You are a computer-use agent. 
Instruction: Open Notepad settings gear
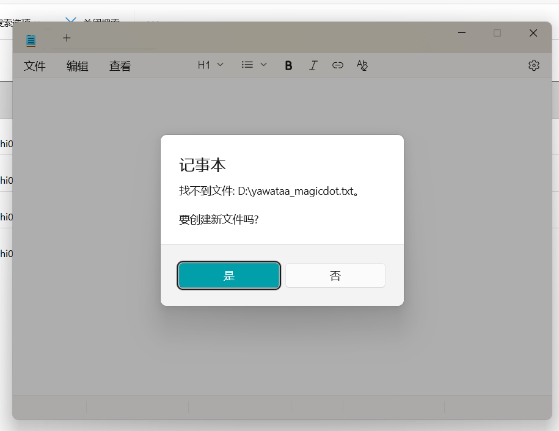[534, 65]
